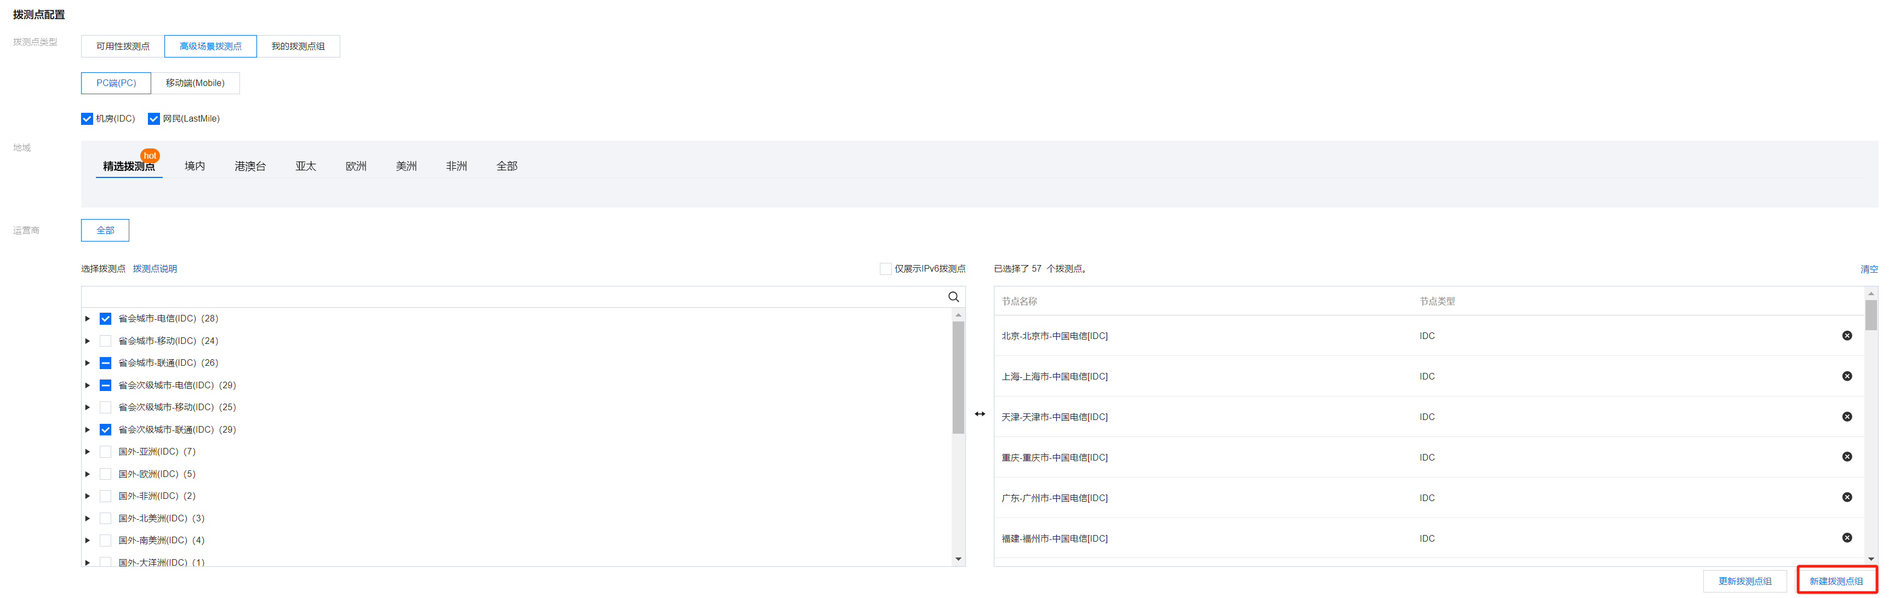Image resolution: width=1900 pixels, height=598 pixels.
Task: Expand the 国外-亚洲(IDC) node arrow
Action: tap(87, 451)
